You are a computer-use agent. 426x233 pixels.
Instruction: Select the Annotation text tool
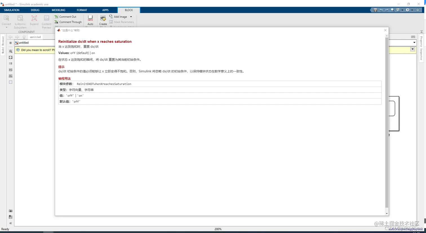pos(10,70)
